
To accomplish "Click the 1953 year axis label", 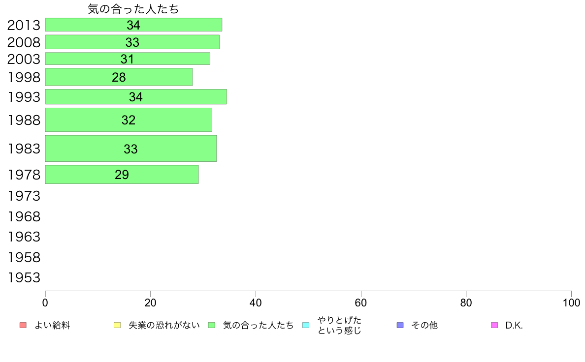I will (x=24, y=277).
